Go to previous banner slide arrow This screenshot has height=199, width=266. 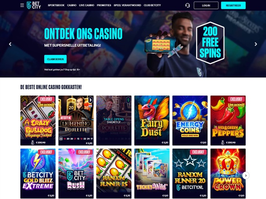pos(10,44)
